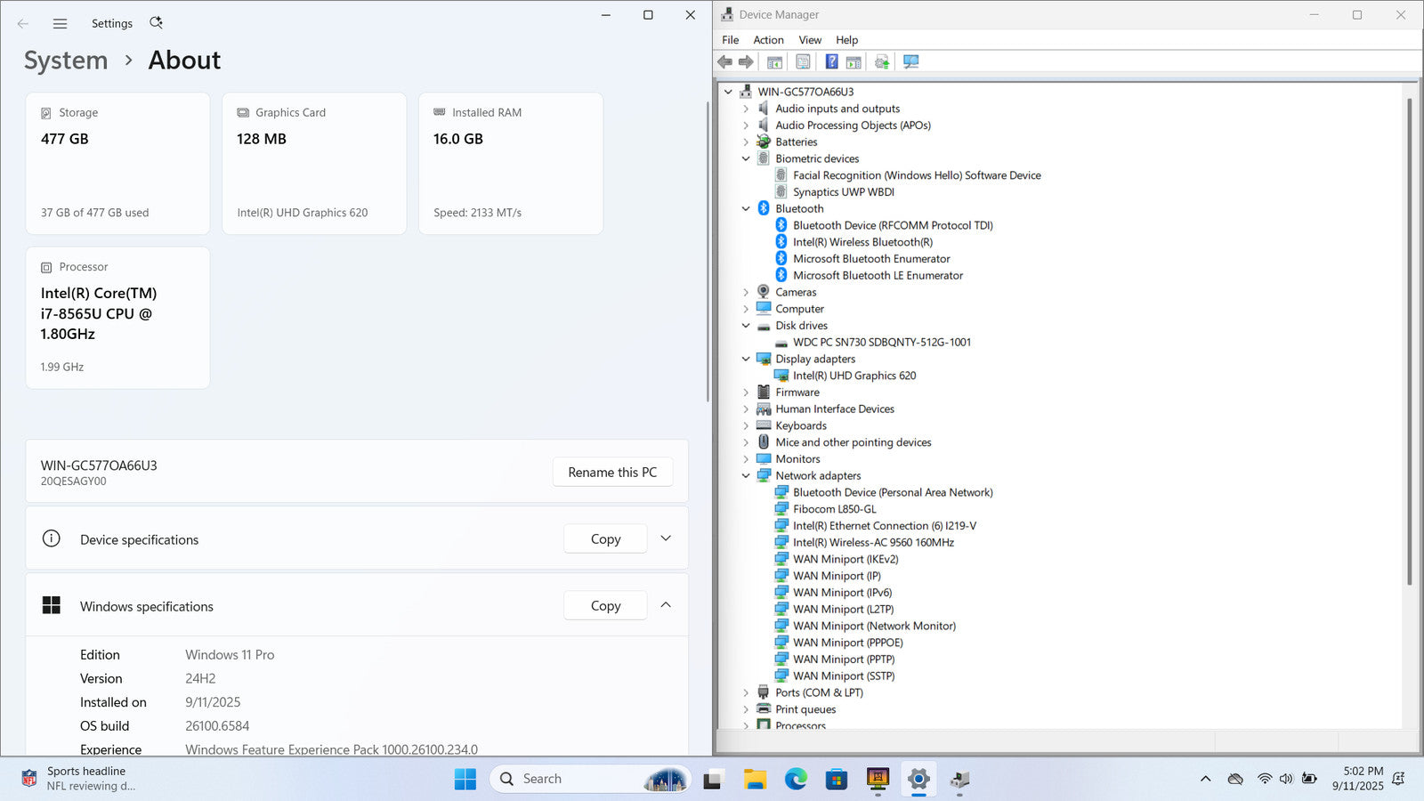The height and width of the screenshot is (801, 1424).
Task: Collapse the Disk drives node
Action: [746, 326]
